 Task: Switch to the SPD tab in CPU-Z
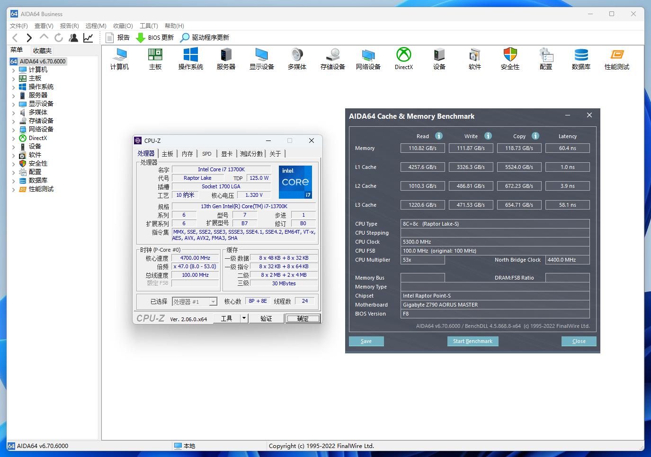[x=206, y=153]
